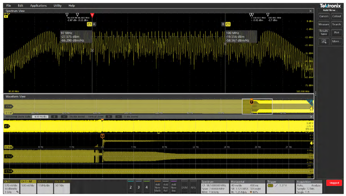The image size is (346, 196).
Task: Add a Results Table
Action: [x=324, y=33]
